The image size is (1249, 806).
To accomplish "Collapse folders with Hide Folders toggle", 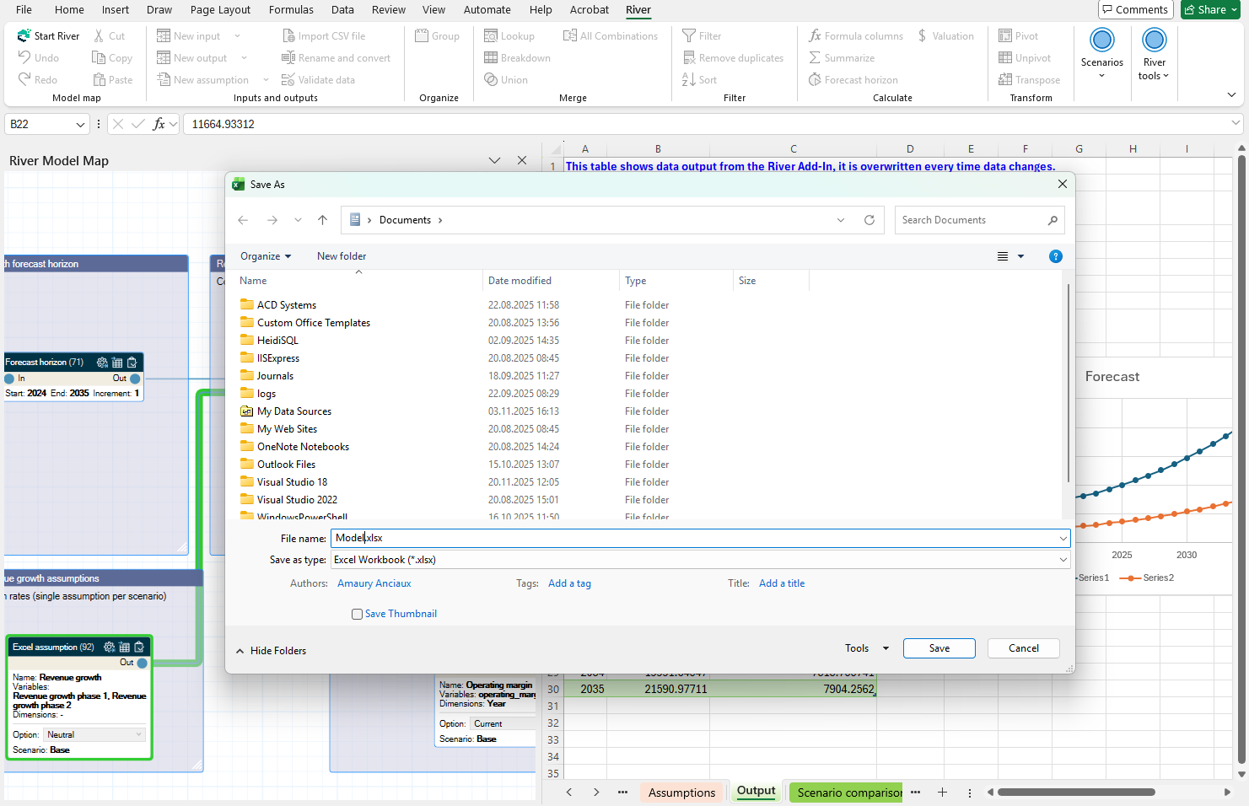I will point(271,651).
